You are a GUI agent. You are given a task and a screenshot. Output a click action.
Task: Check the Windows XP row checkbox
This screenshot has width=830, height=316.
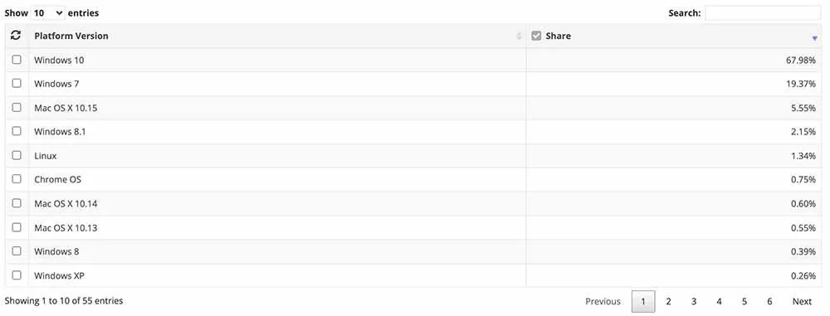[17, 275]
